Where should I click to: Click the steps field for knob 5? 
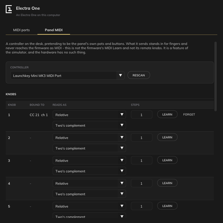[x=142, y=206]
